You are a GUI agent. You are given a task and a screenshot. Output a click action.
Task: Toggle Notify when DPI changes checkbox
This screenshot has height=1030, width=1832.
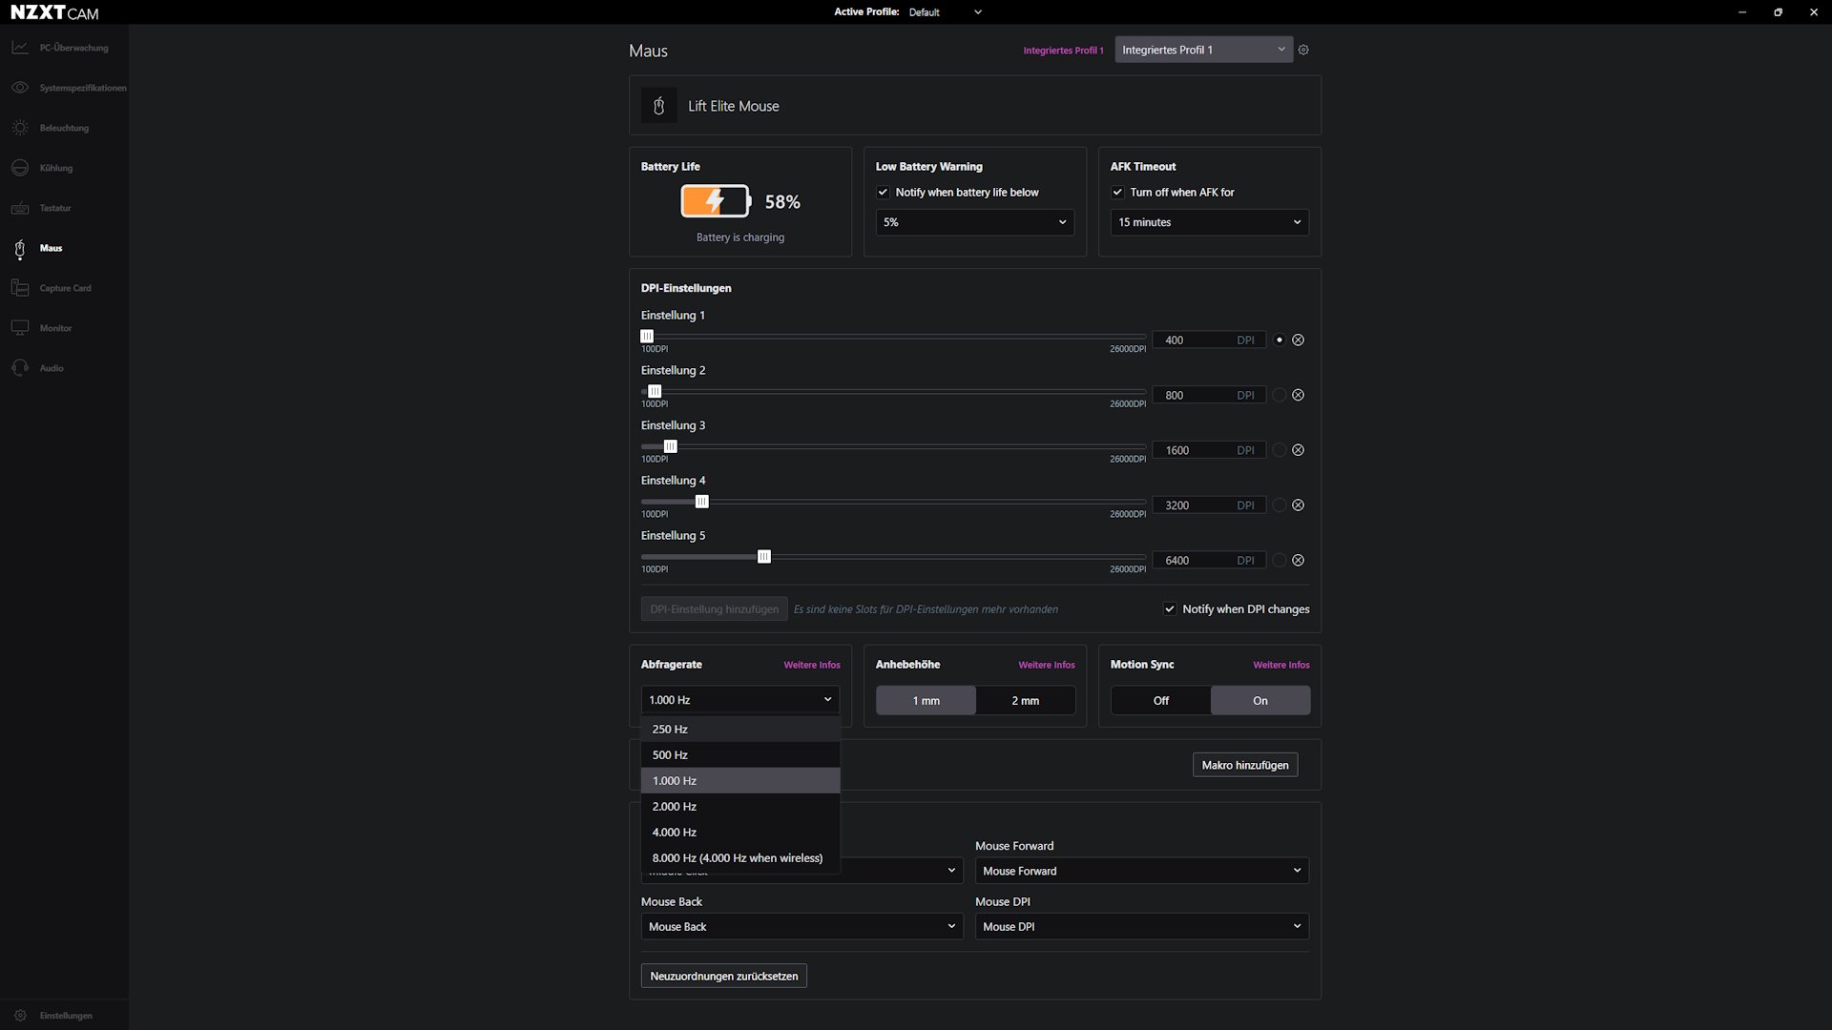click(x=1170, y=609)
